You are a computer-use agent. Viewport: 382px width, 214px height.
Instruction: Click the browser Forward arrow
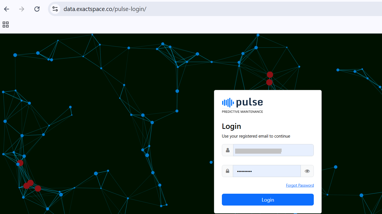[x=22, y=9]
